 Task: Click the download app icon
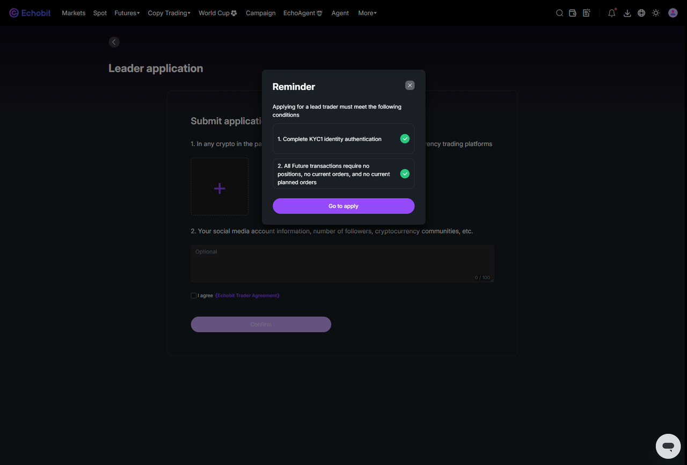tap(627, 13)
